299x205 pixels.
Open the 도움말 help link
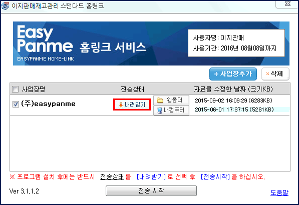[279, 192]
